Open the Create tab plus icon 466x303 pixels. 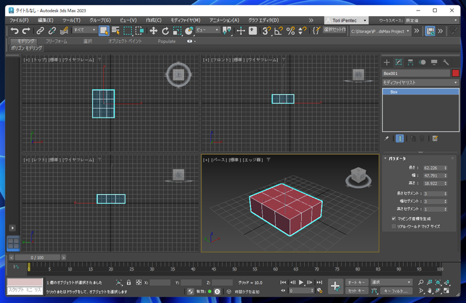[387, 62]
